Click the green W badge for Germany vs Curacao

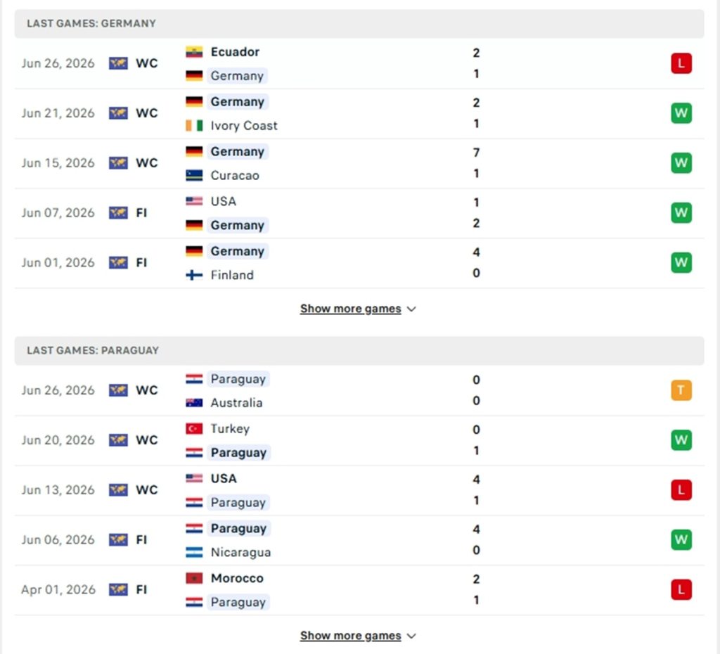tap(681, 163)
